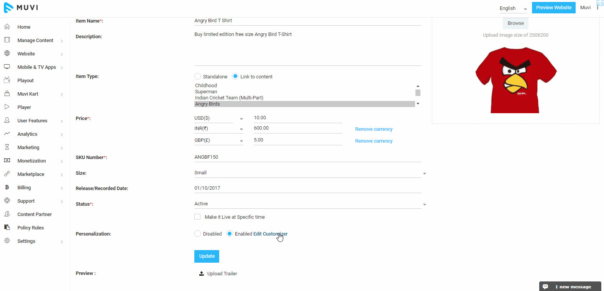
Task: Click the Muvi Kart shopping bag icon
Action: [x=7, y=93]
